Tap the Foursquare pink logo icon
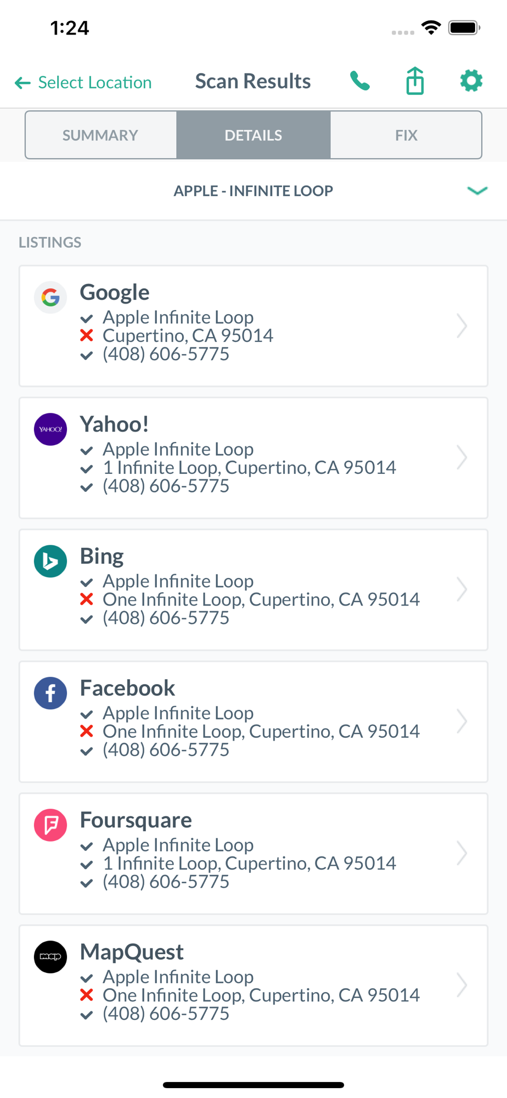 [x=50, y=825]
